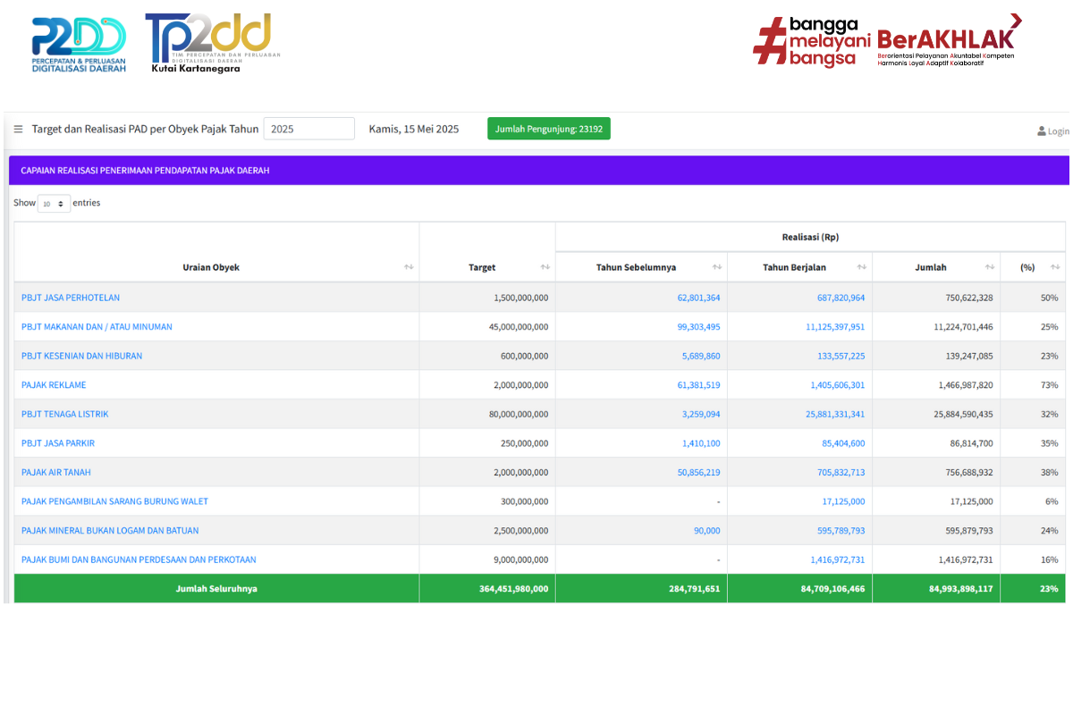1073x715 pixels.
Task: Sort by percentage column arrows
Action: tap(1055, 267)
